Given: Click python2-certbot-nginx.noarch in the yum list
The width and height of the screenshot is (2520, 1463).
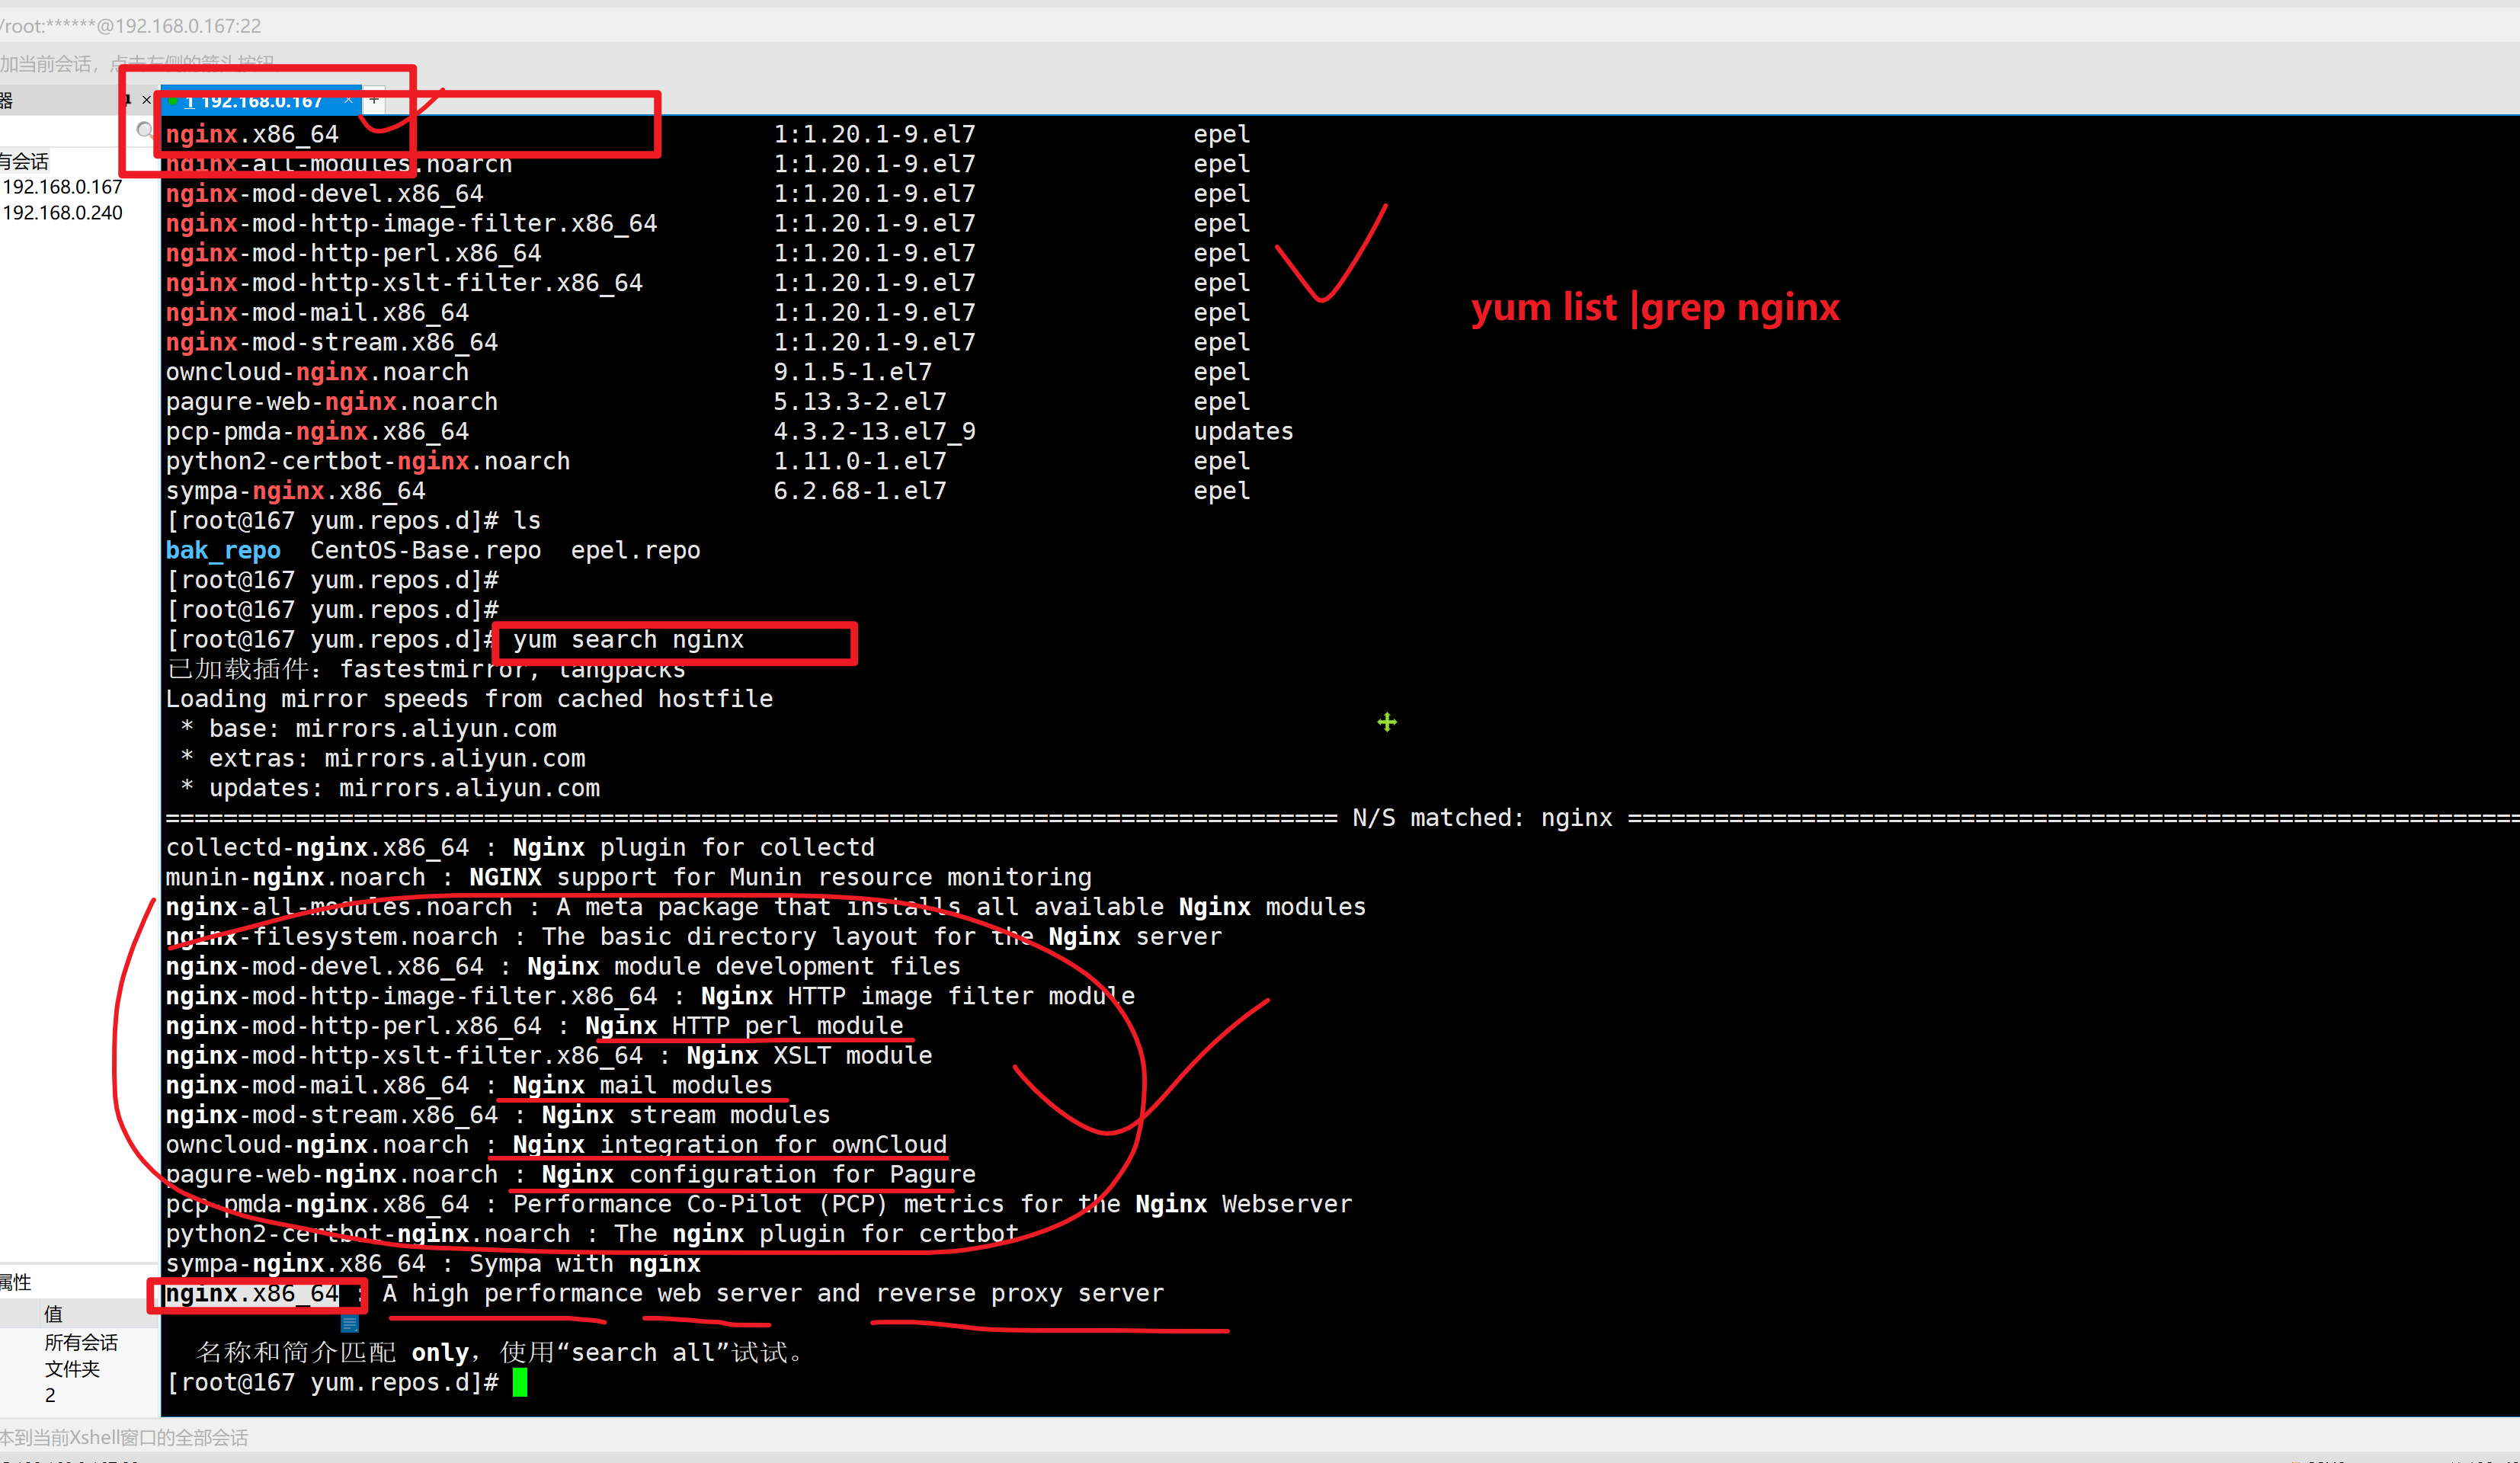Looking at the screenshot, I should [368, 462].
